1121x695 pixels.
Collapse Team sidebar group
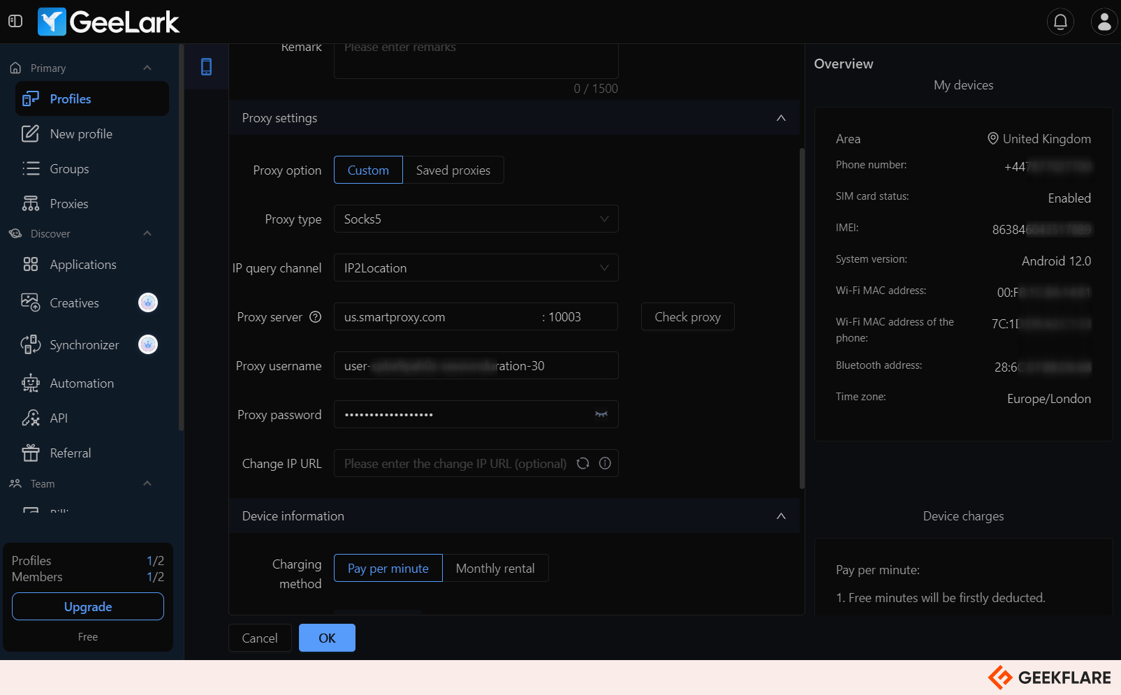point(147,483)
